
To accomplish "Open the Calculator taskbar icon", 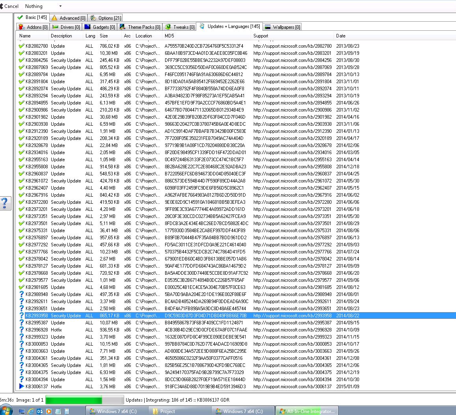I will point(67,411).
